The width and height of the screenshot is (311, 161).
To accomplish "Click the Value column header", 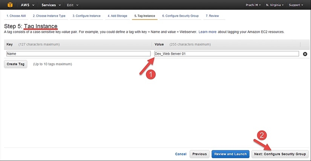I will click(159, 44).
